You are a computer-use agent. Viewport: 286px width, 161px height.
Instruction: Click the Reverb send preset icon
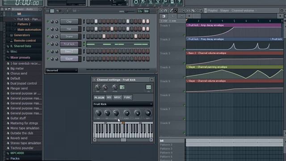tap(8, 138)
